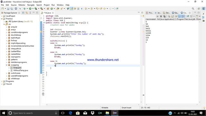The image size is (206, 116).
Task: Click the green Run button
Action: click(x=30, y=9)
